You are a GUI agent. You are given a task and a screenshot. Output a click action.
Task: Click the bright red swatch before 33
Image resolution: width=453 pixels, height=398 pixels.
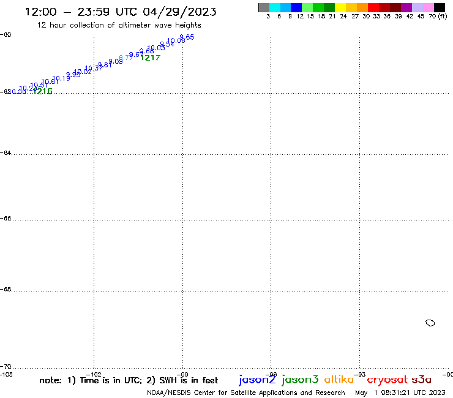tap(373, 7)
